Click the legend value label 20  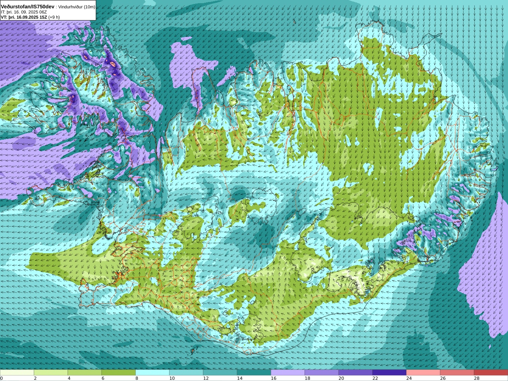tap(341, 378)
